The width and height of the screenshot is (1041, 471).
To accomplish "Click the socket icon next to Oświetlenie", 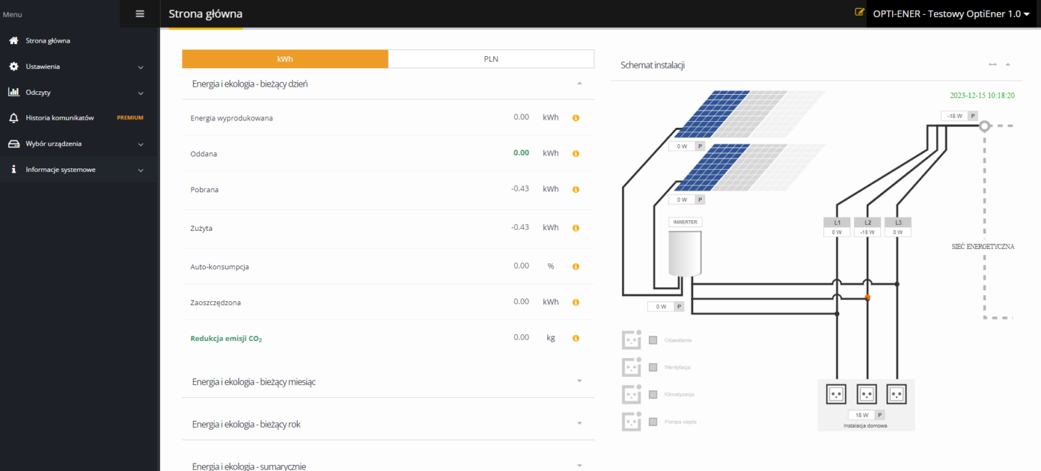I will [632, 340].
